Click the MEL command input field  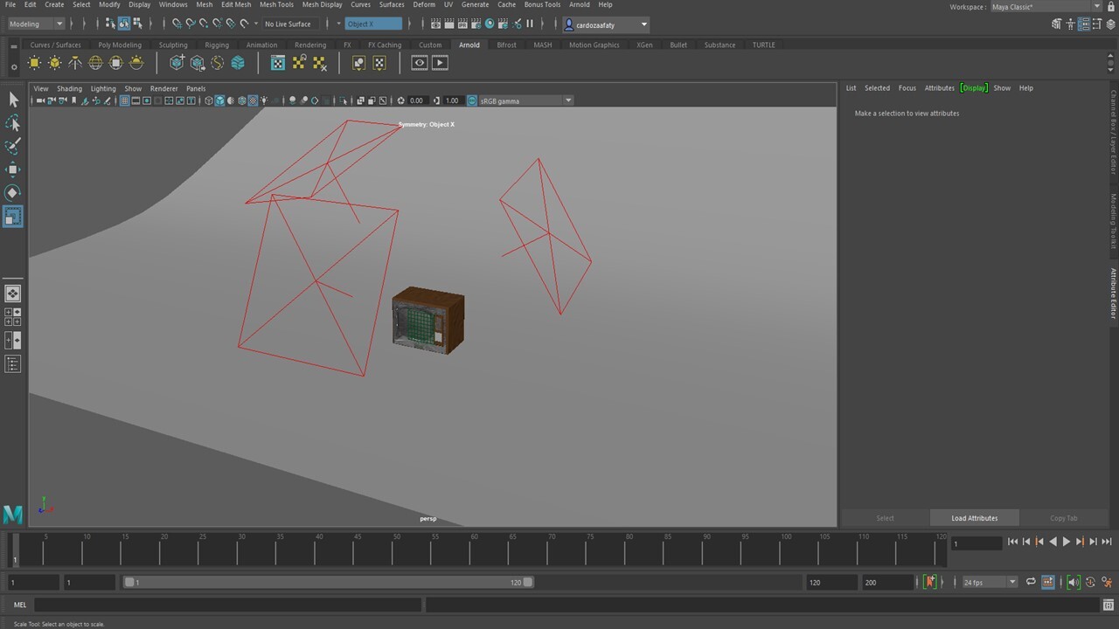(x=227, y=605)
